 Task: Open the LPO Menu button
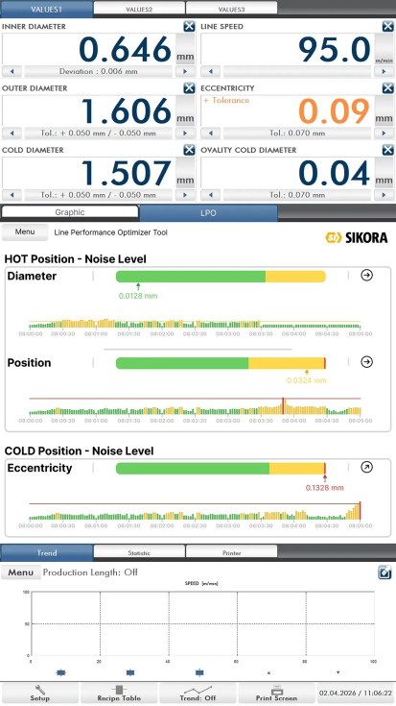[x=25, y=232]
